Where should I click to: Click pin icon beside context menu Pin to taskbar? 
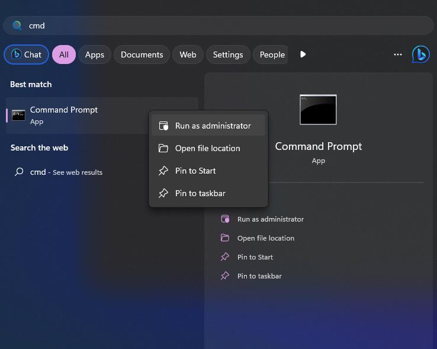pos(163,193)
